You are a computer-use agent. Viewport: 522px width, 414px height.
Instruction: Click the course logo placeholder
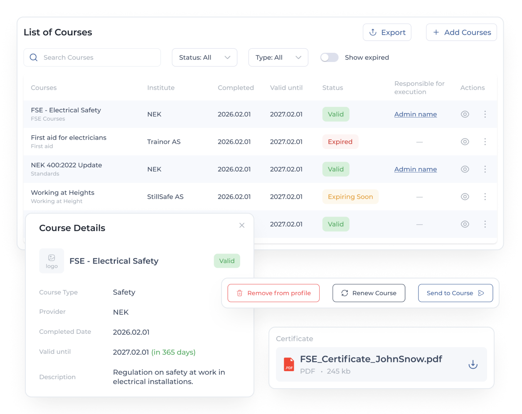tap(52, 261)
